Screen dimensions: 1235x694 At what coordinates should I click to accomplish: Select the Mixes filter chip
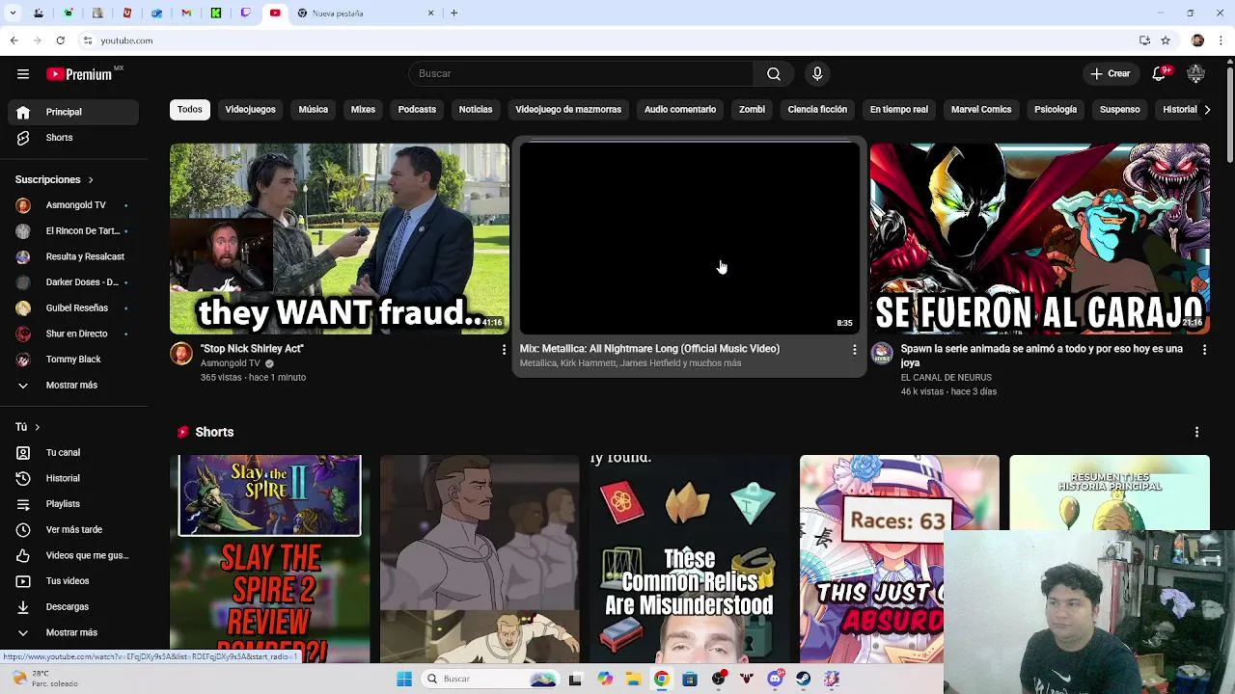coord(363,110)
